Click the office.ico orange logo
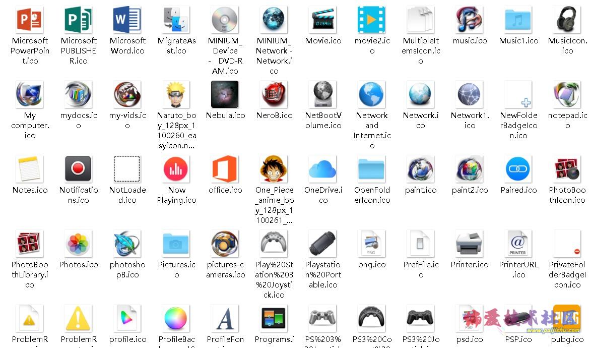Viewport: 590px width, 348px height. [x=225, y=169]
